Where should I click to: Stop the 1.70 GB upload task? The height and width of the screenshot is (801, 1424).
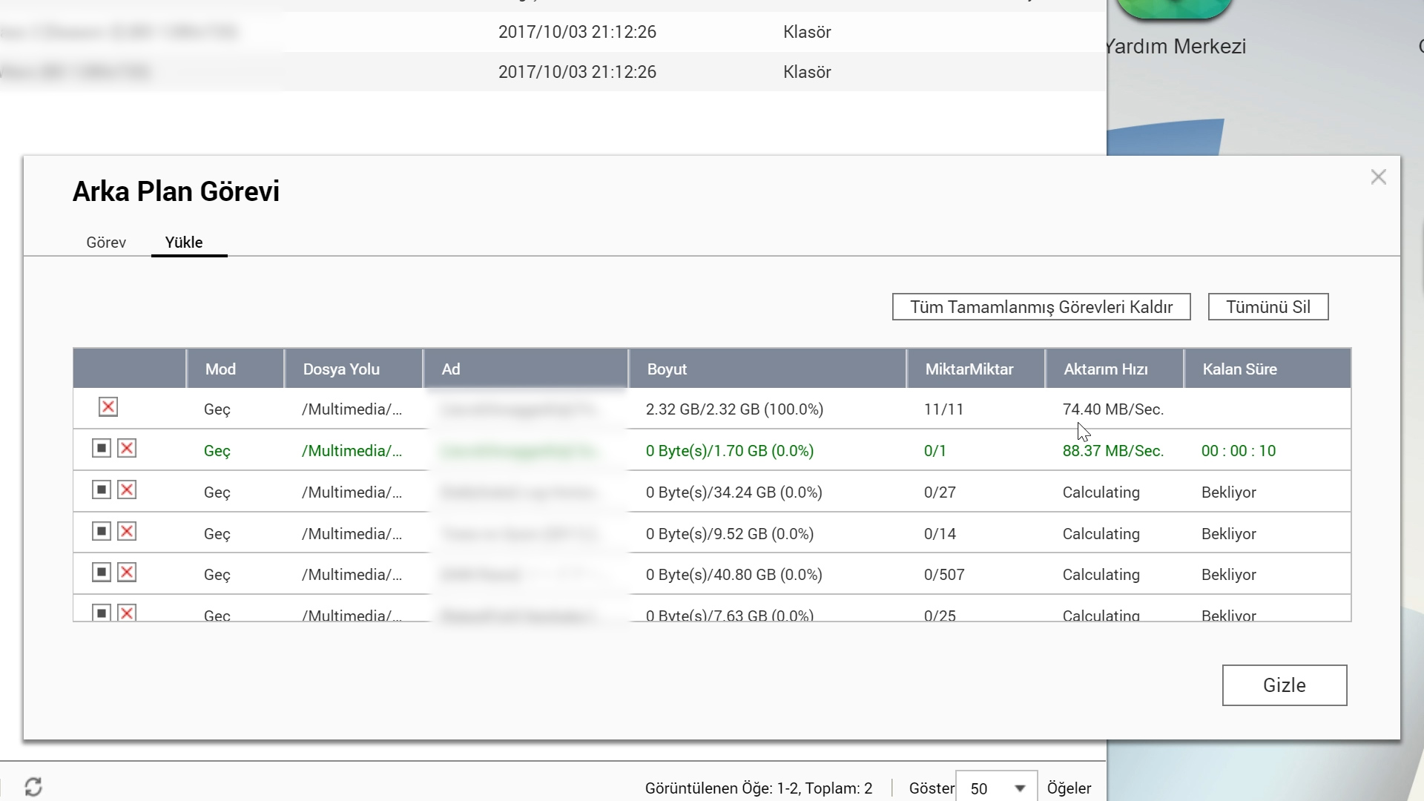point(102,449)
